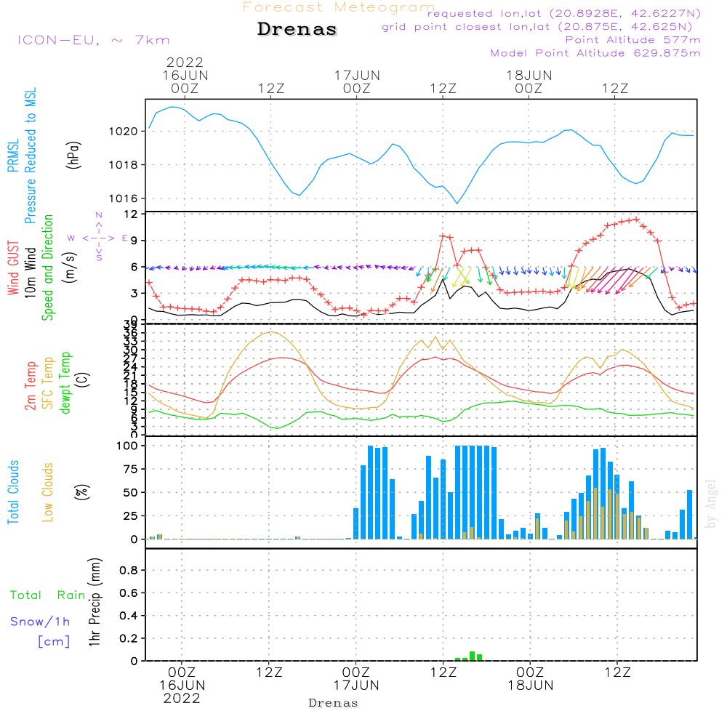Click the 0.4 precipitation tick value
The width and height of the screenshot is (727, 727).
pos(129,616)
